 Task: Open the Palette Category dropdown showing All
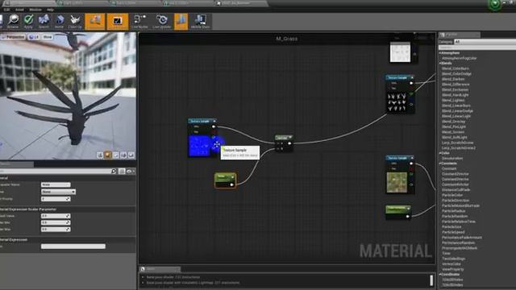coord(485,42)
